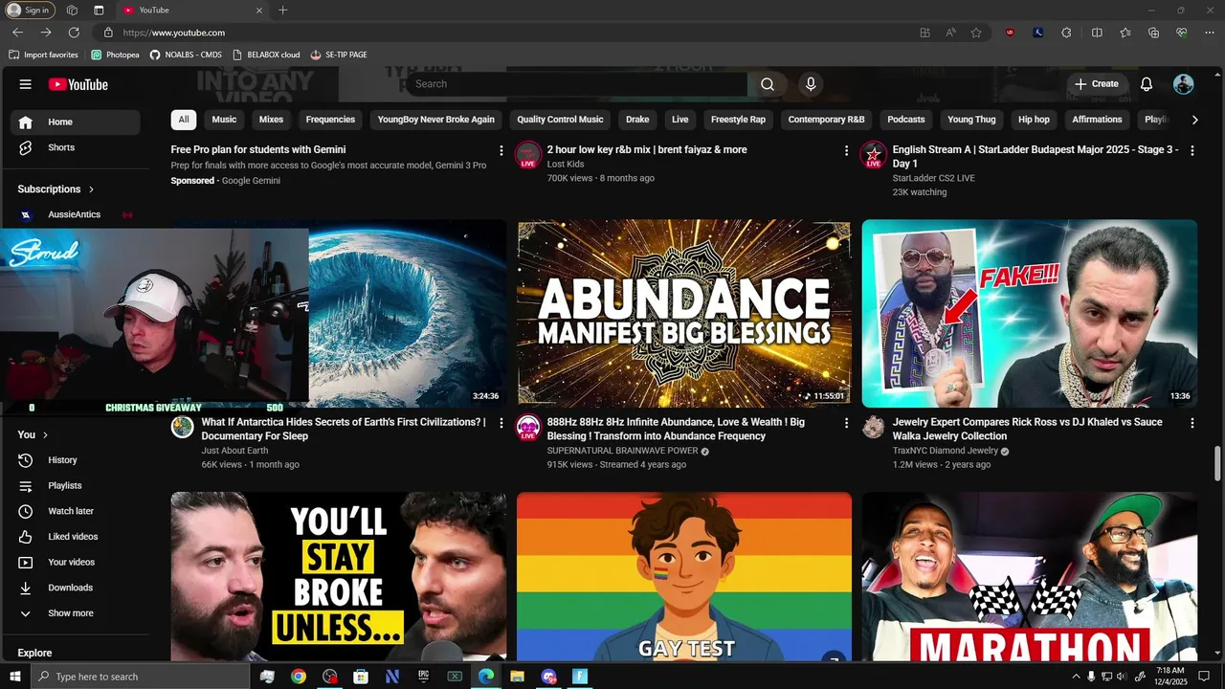Show hidden system tray icons

(x=1076, y=677)
